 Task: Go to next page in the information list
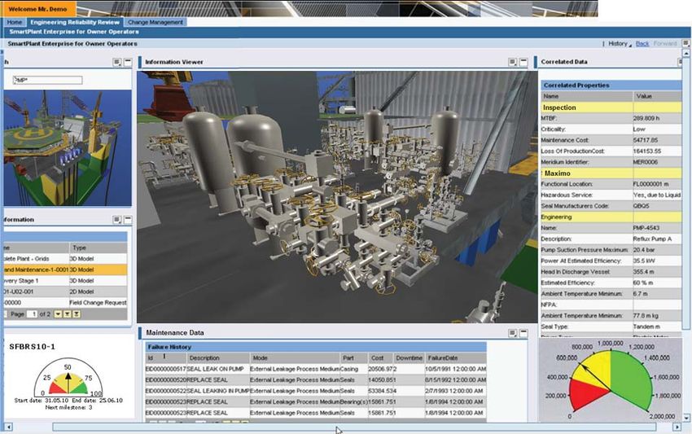[x=58, y=314]
